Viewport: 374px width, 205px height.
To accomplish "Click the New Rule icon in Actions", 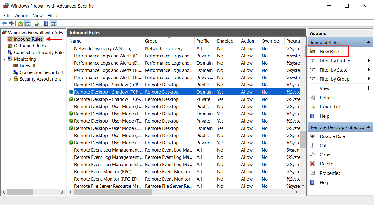I will point(313,52).
